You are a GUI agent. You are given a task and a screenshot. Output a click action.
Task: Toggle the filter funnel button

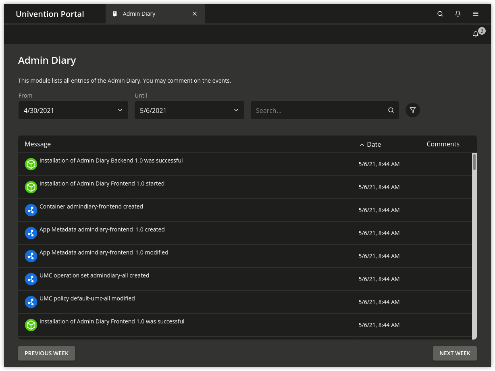coord(413,110)
